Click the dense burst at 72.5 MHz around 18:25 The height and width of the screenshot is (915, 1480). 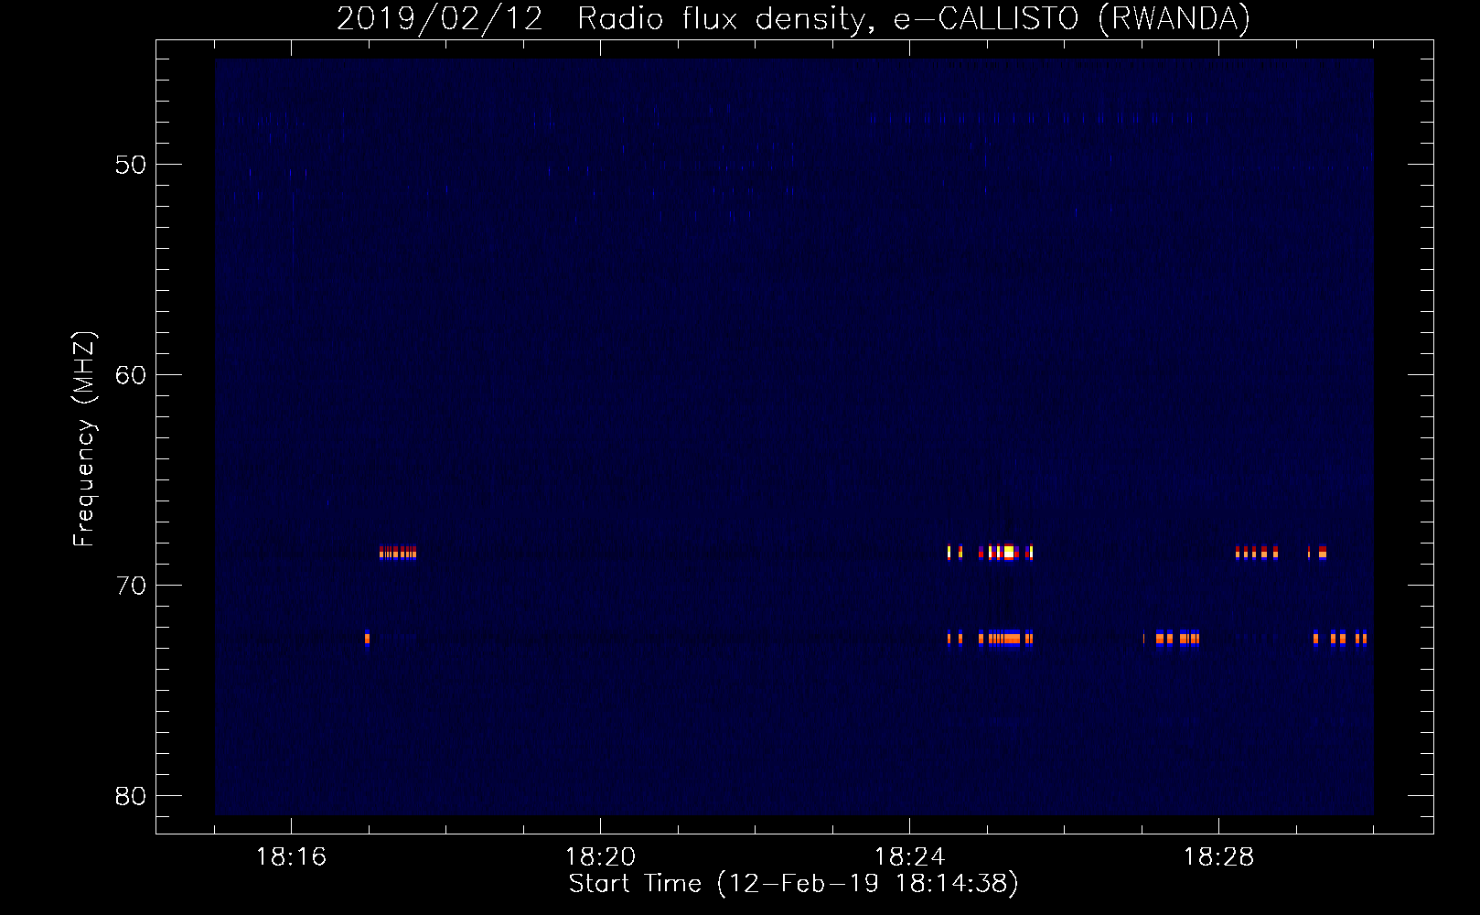click(x=1004, y=638)
